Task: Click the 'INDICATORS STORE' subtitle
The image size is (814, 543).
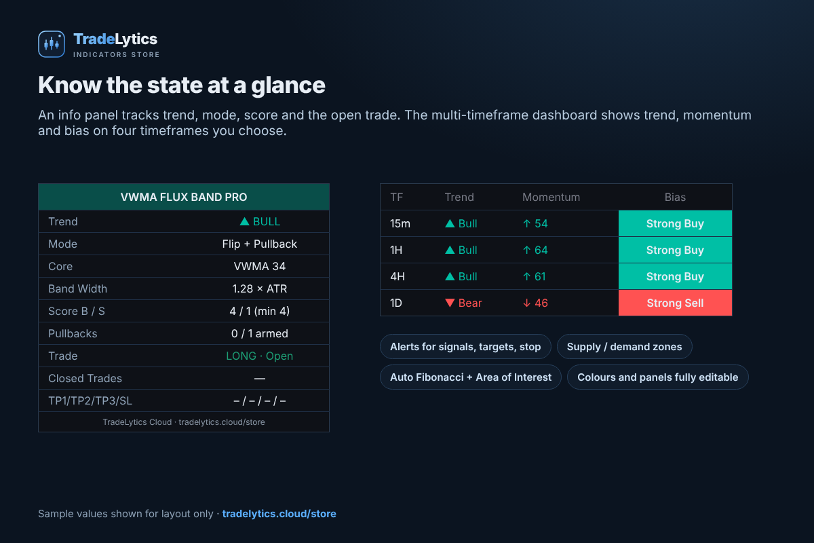Action: 117,54
